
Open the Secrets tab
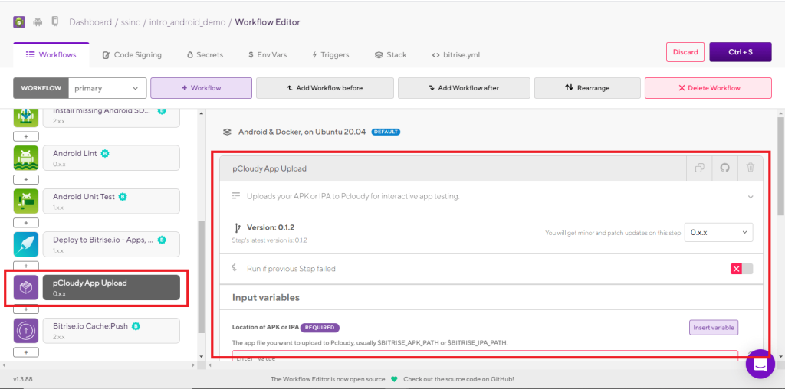pos(205,55)
